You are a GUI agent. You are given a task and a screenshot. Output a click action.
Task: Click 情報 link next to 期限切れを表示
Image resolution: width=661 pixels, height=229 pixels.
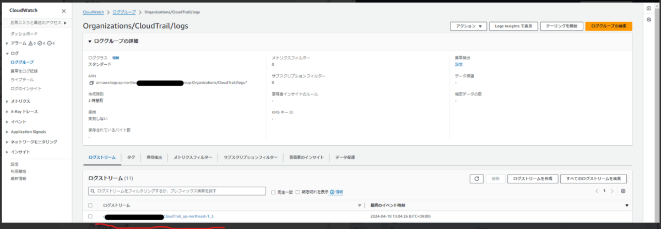339,192
